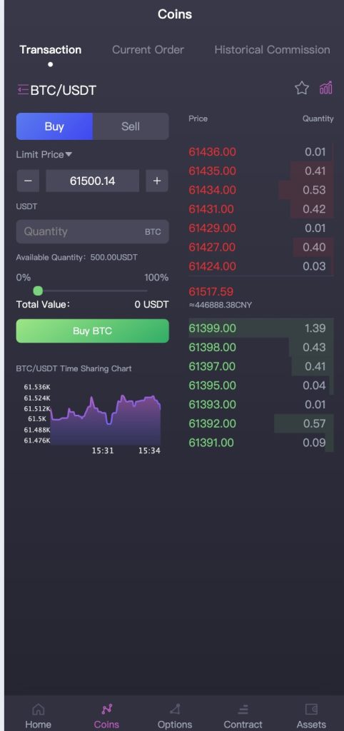Select the Buy mode toggle

click(54, 126)
